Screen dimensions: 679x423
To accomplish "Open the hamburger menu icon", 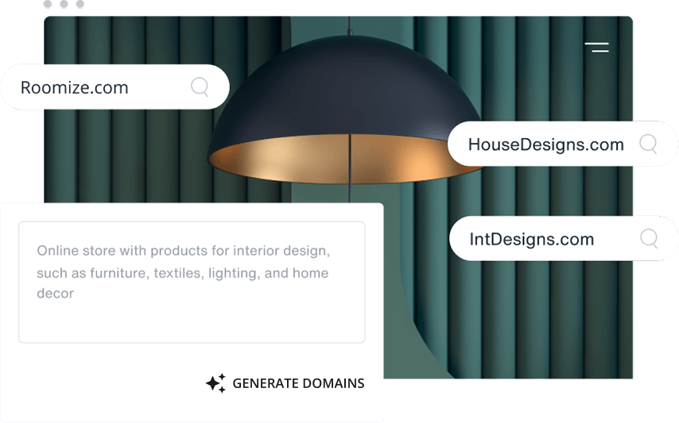I will coord(597,48).
